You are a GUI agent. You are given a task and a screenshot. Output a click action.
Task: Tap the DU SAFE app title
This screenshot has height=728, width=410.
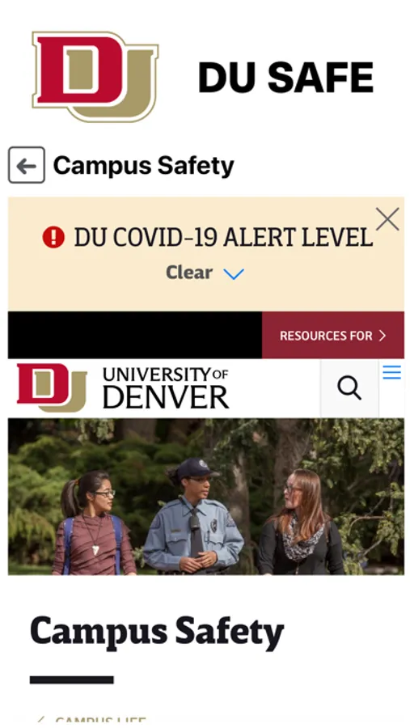coord(285,78)
